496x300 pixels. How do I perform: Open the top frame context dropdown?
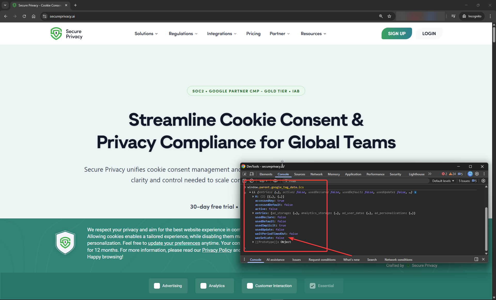pos(263,181)
